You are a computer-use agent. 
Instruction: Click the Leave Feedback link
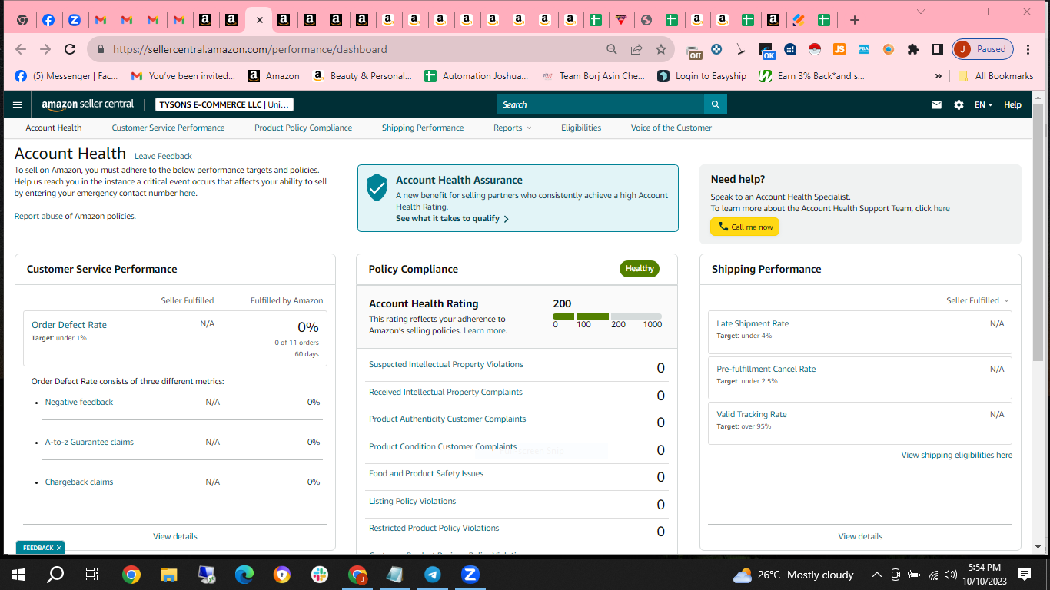pos(163,156)
